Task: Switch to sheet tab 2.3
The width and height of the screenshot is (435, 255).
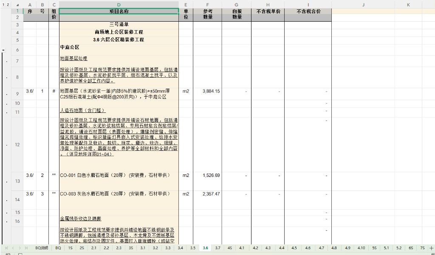Action: (119, 248)
